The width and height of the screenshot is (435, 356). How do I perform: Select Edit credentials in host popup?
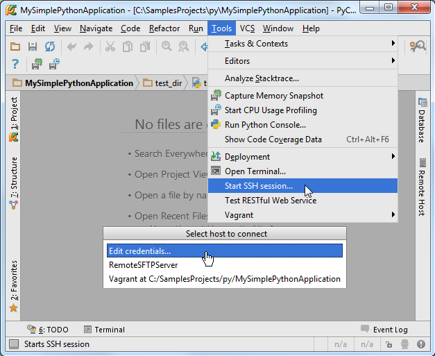[x=225, y=251]
